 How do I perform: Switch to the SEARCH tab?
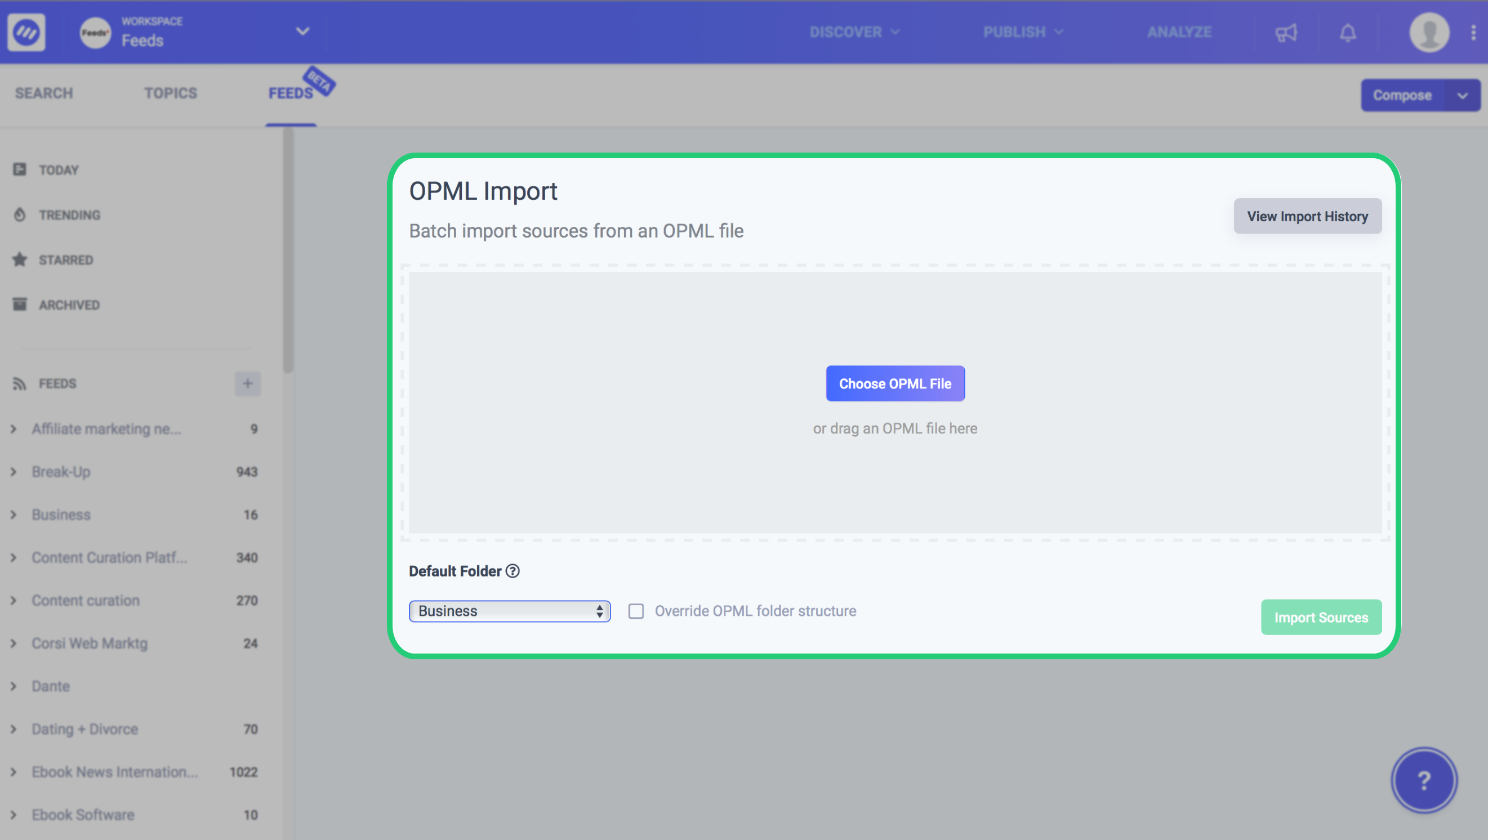coord(43,93)
